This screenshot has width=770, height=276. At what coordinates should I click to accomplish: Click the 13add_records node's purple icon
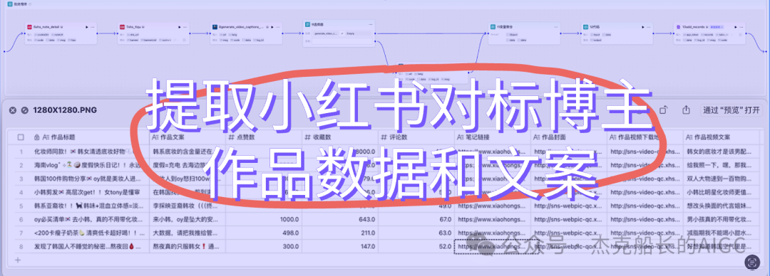[x=678, y=27]
